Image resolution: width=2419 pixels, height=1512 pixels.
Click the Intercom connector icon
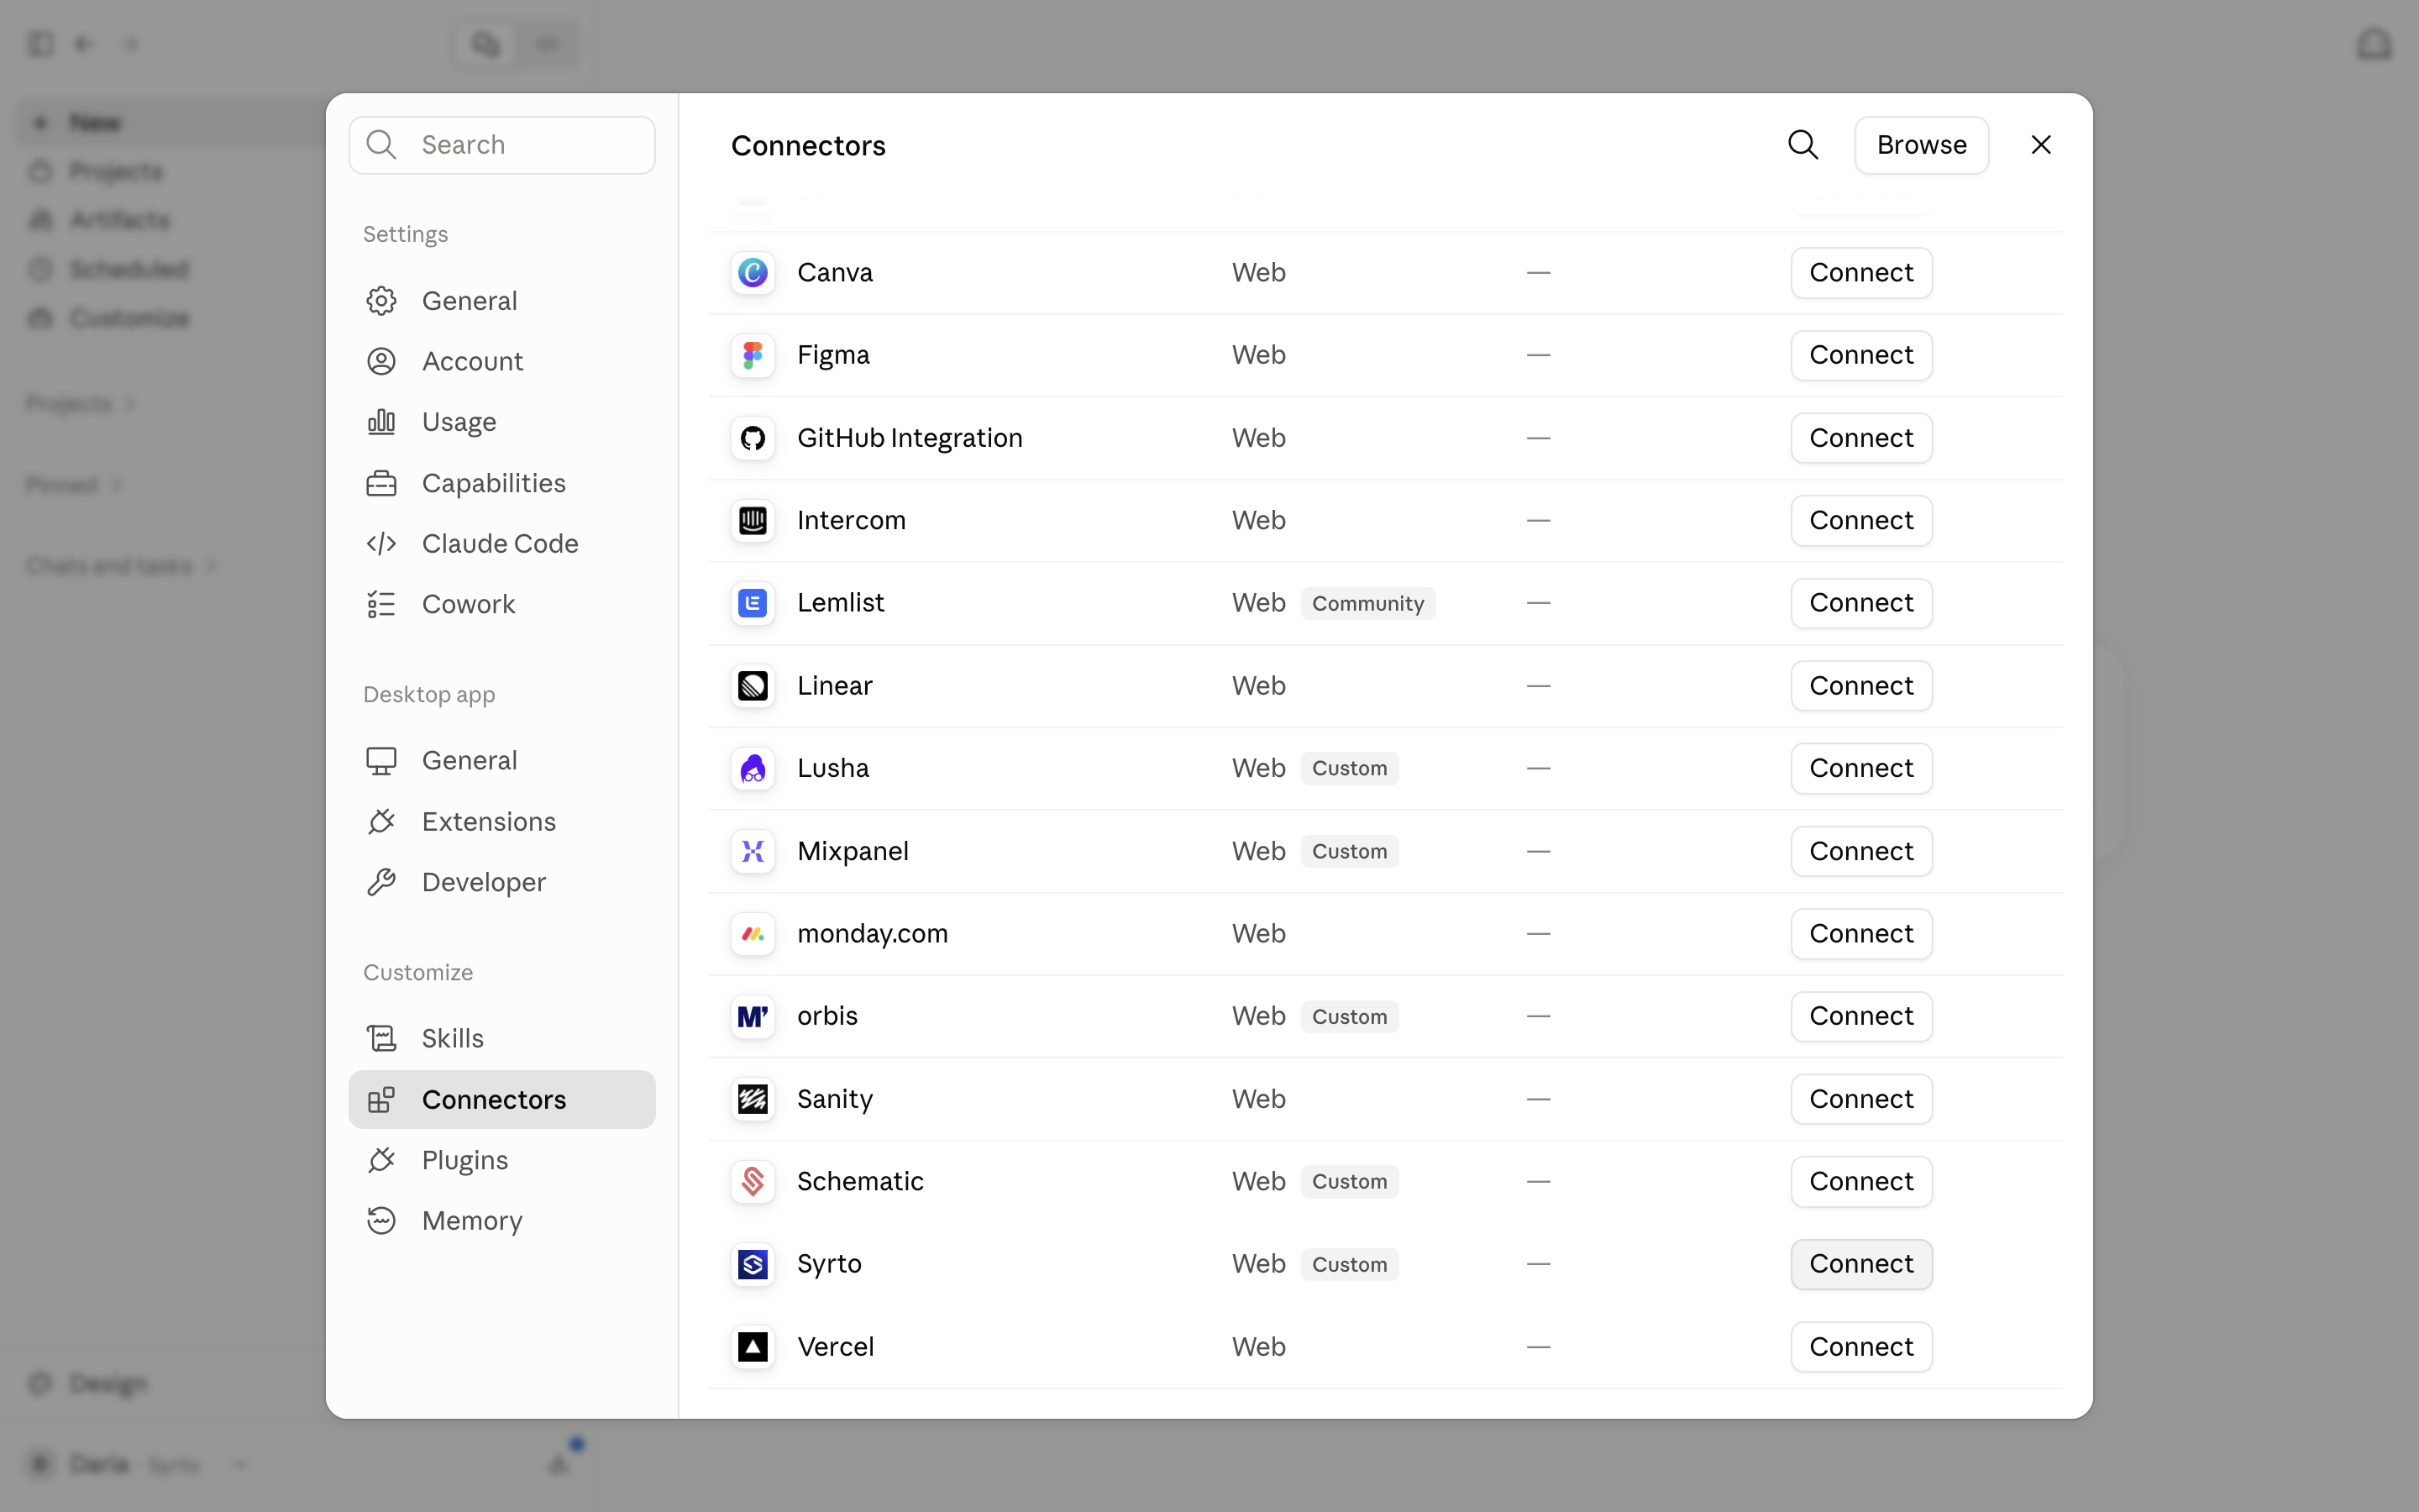coord(753,520)
